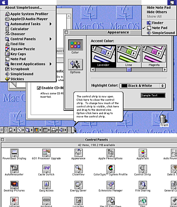Click the Sample Text highlight preview
177x207 pixels.
(153, 95)
